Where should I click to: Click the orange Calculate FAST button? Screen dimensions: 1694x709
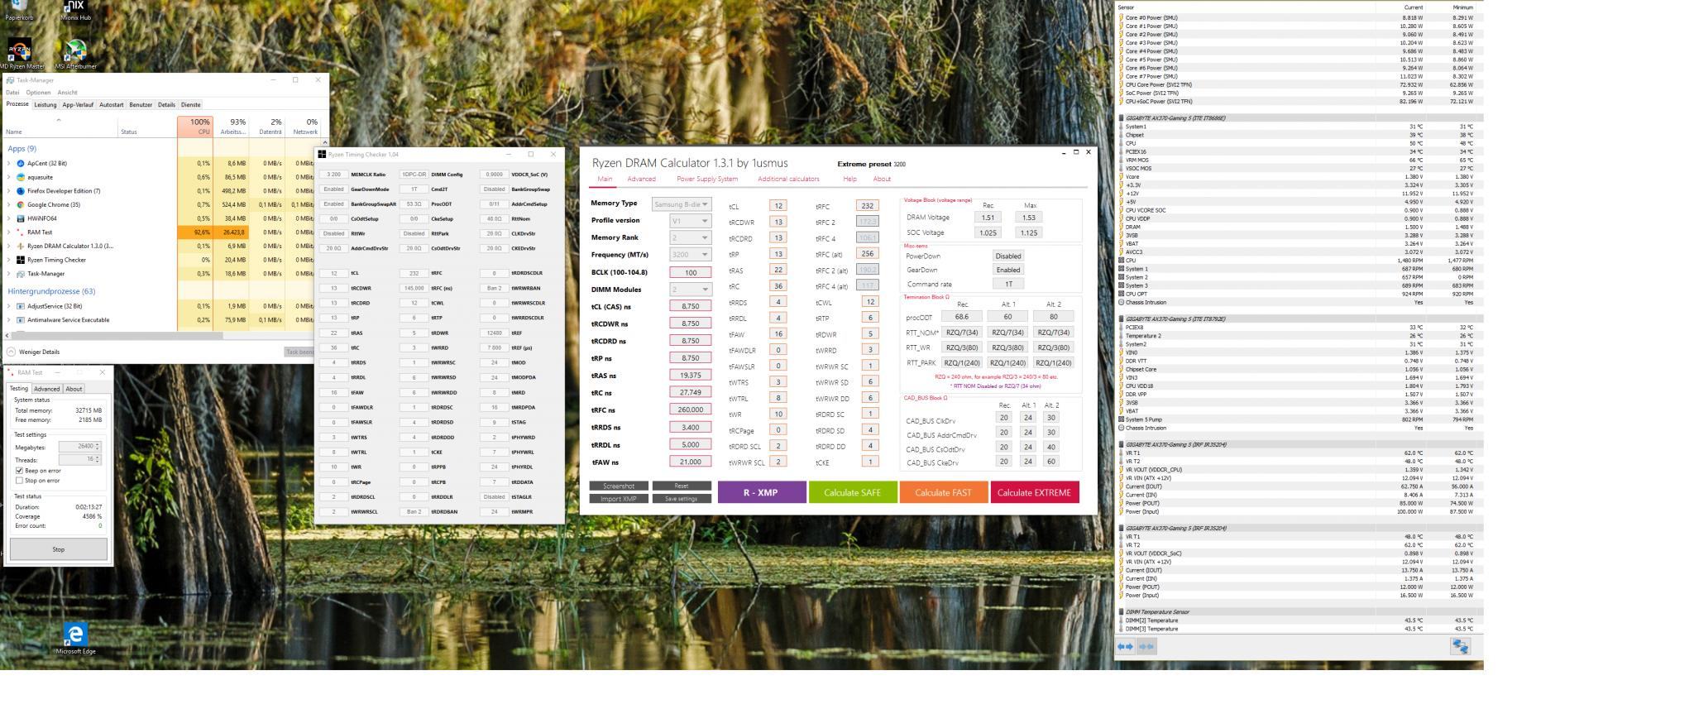[x=943, y=492]
